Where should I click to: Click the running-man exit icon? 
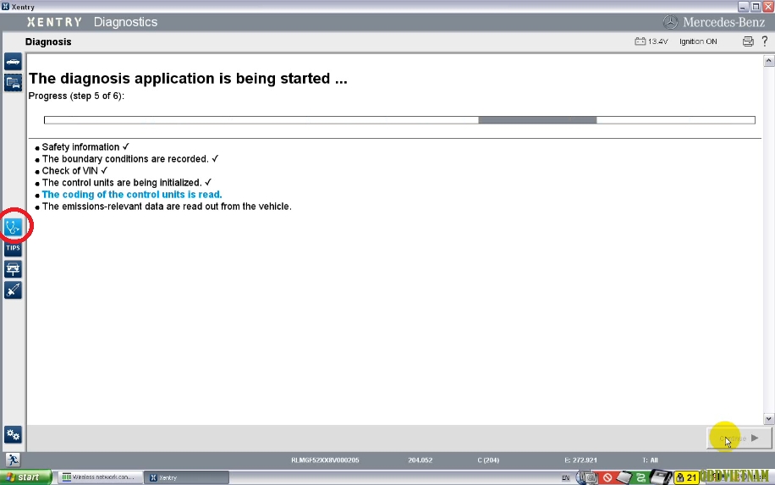(13, 460)
